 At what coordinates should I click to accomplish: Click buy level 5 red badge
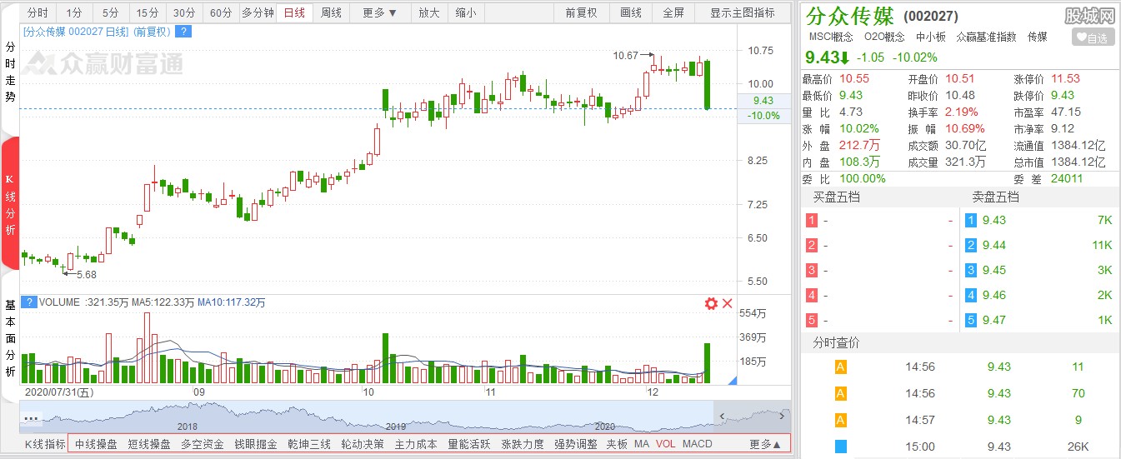click(x=812, y=320)
